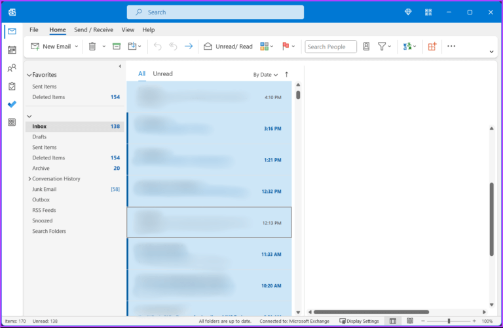Open the Calendar view from sidebar

point(12,50)
